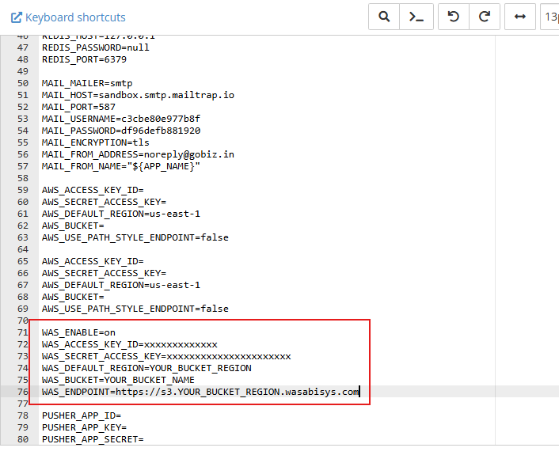Screen dimensions: 559x459
Task: Undo the last edit with the toolbar arrow
Action: [454, 17]
